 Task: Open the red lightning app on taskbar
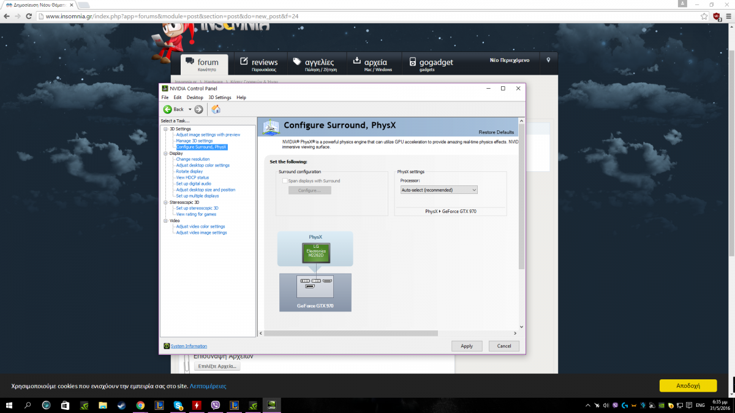pos(196,405)
